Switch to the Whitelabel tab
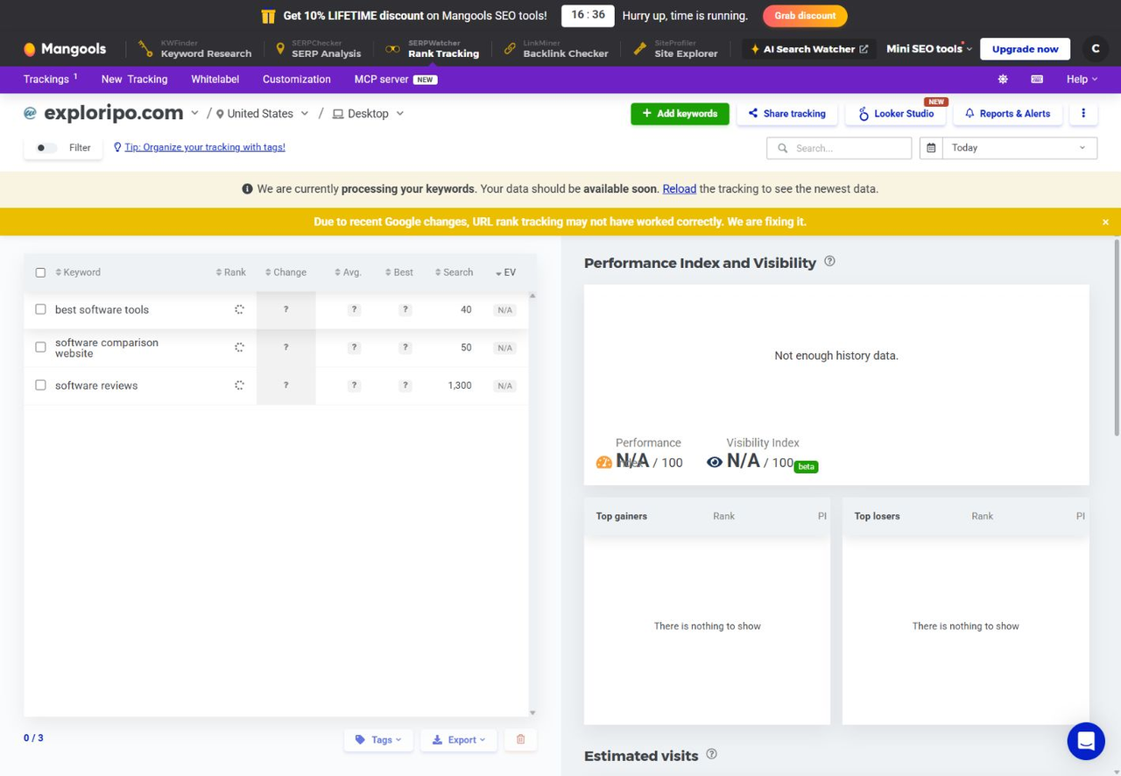Viewport: 1121px width, 776px height. (215, 79)
